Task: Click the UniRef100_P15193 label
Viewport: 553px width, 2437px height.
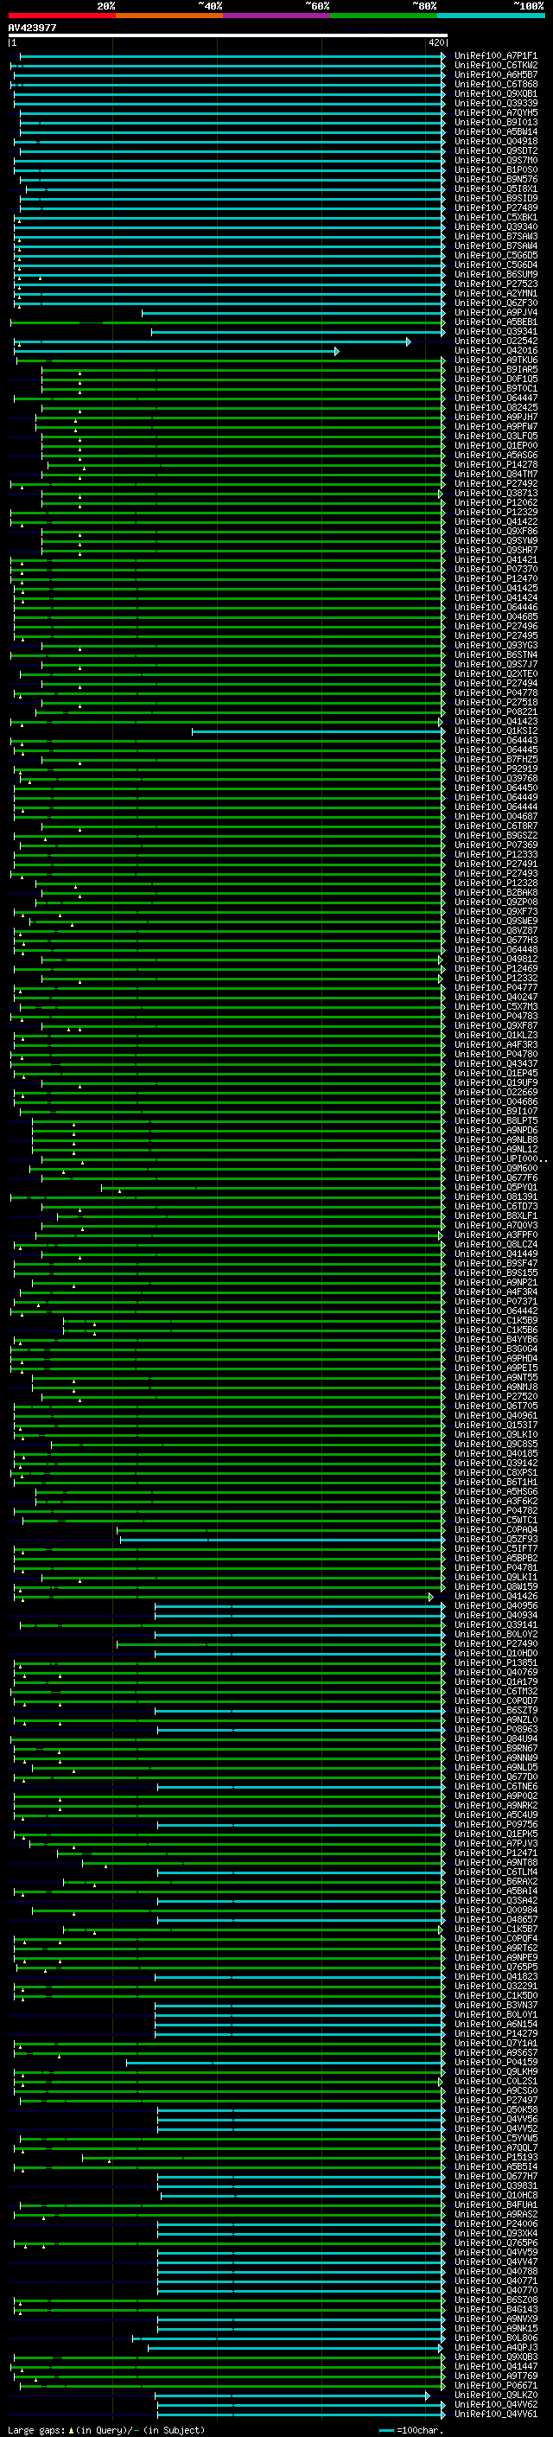Action: [x=495, y=2157]
